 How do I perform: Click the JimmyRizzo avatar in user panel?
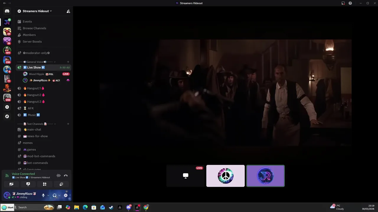tap(7, 195)
